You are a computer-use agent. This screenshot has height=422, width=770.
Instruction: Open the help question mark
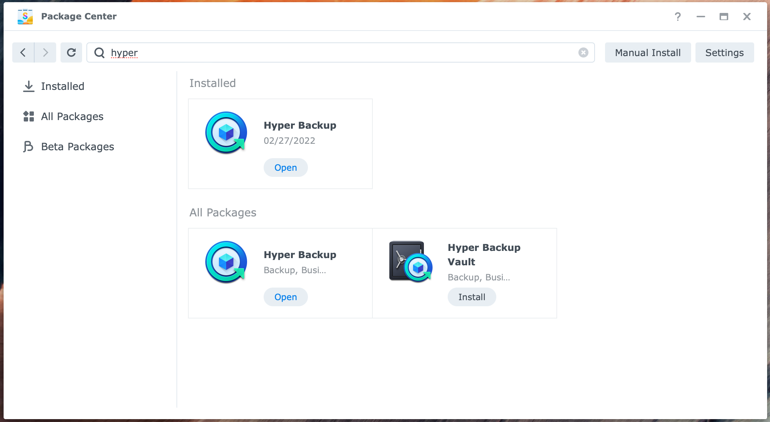[678, 17]
